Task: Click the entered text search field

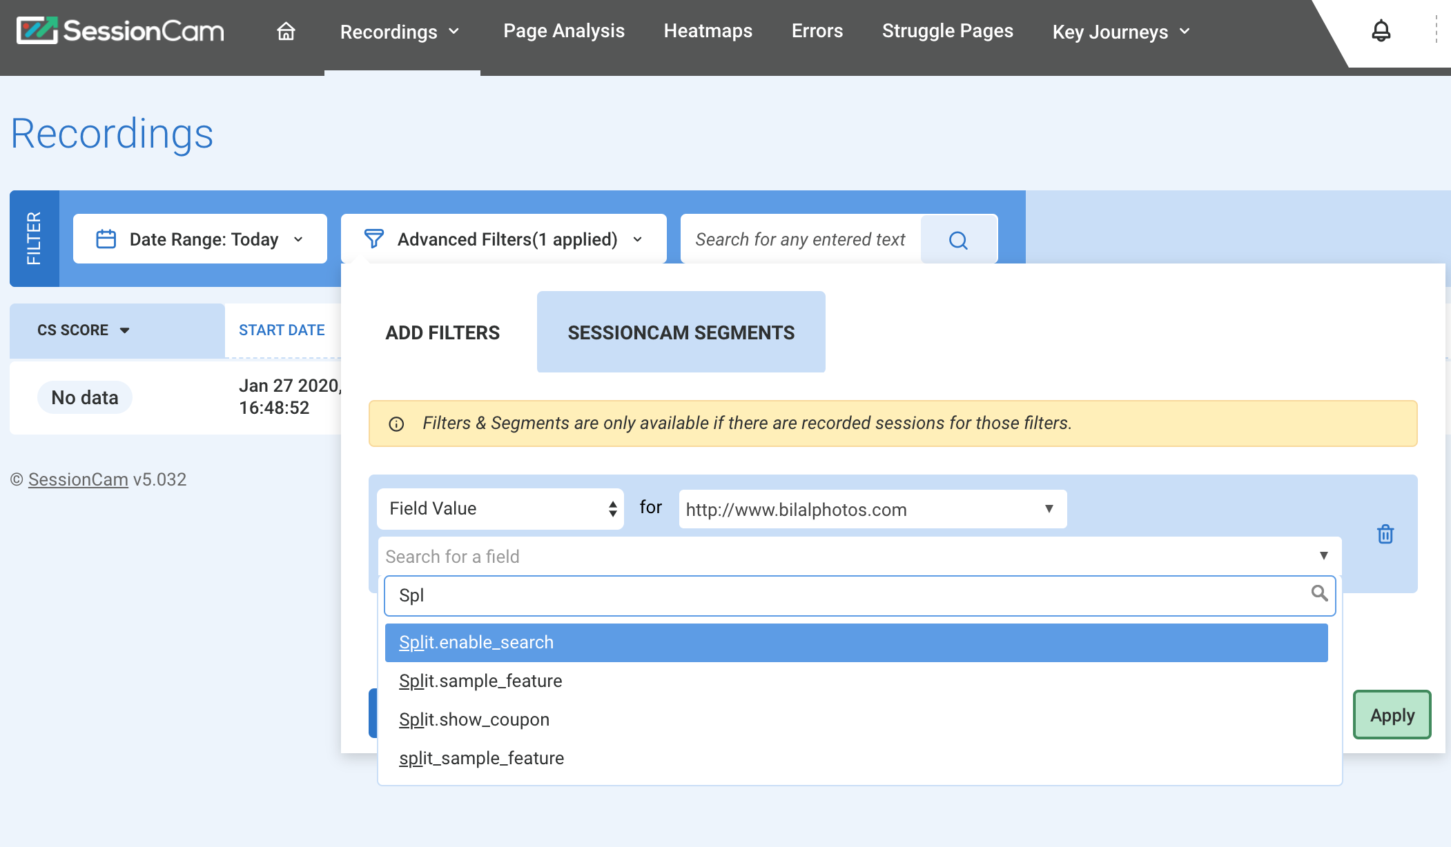Action: [x=800, y=239]
